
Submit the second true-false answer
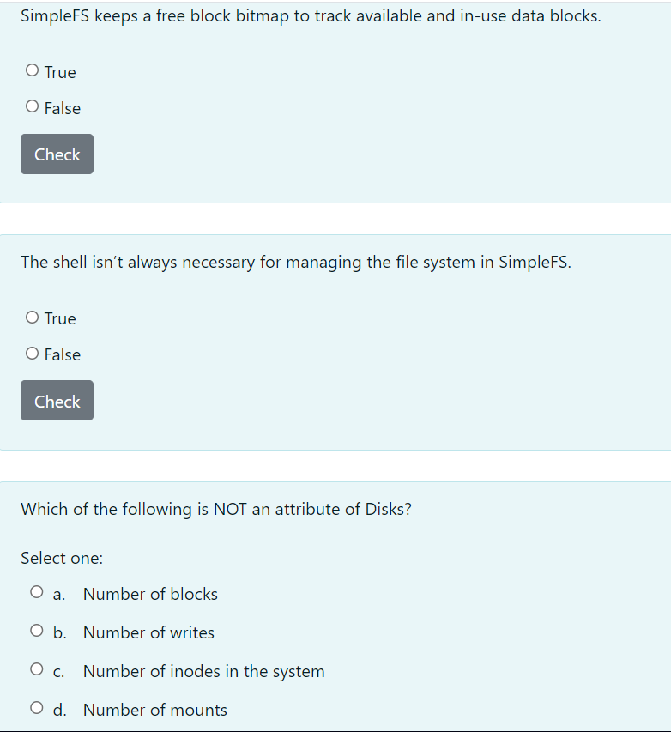(x=57, y=400)
